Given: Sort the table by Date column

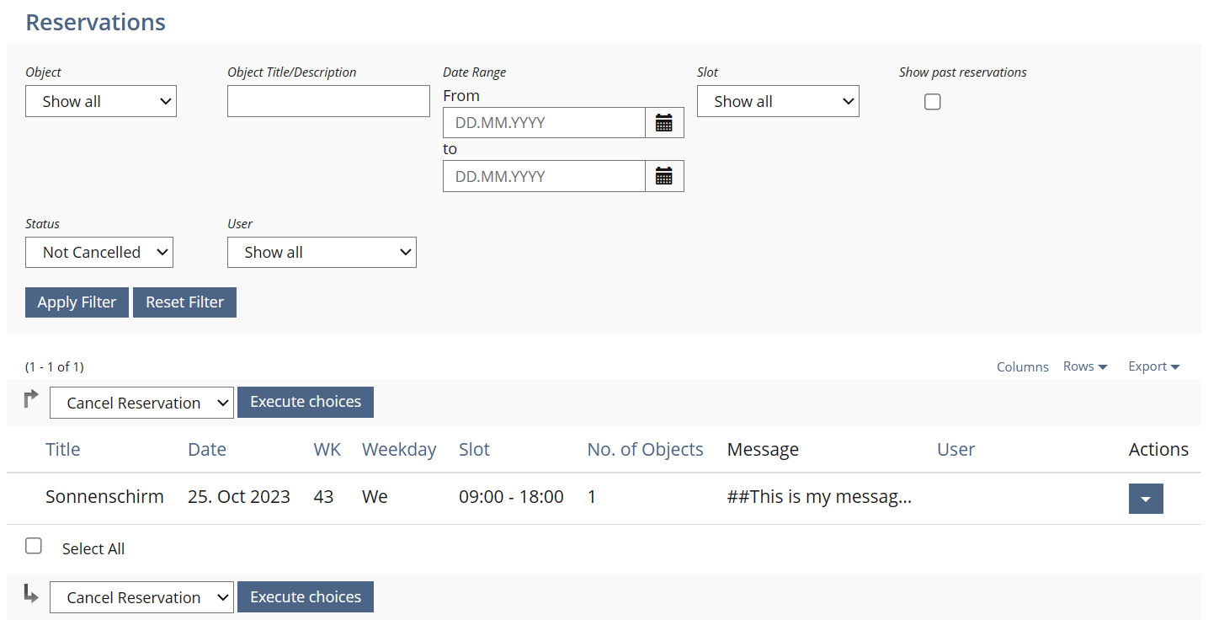Looking at the screenshot, I should tap(207, 450).
